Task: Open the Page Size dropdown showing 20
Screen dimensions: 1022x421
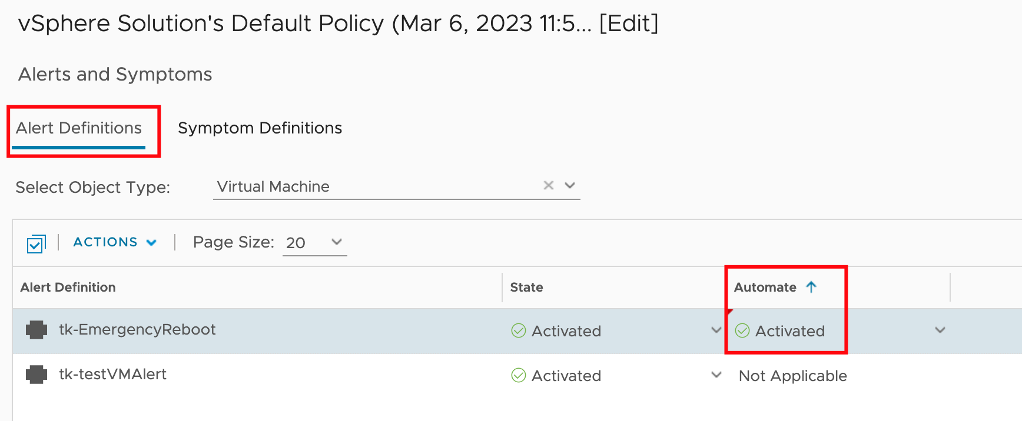Action: (314, 242)
